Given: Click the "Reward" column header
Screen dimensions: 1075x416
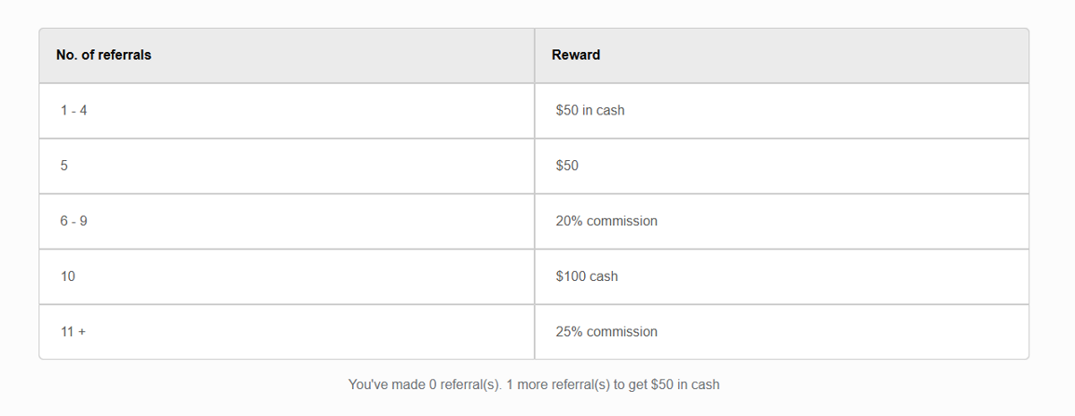Looking at the screenshot, I should (576, 55).
